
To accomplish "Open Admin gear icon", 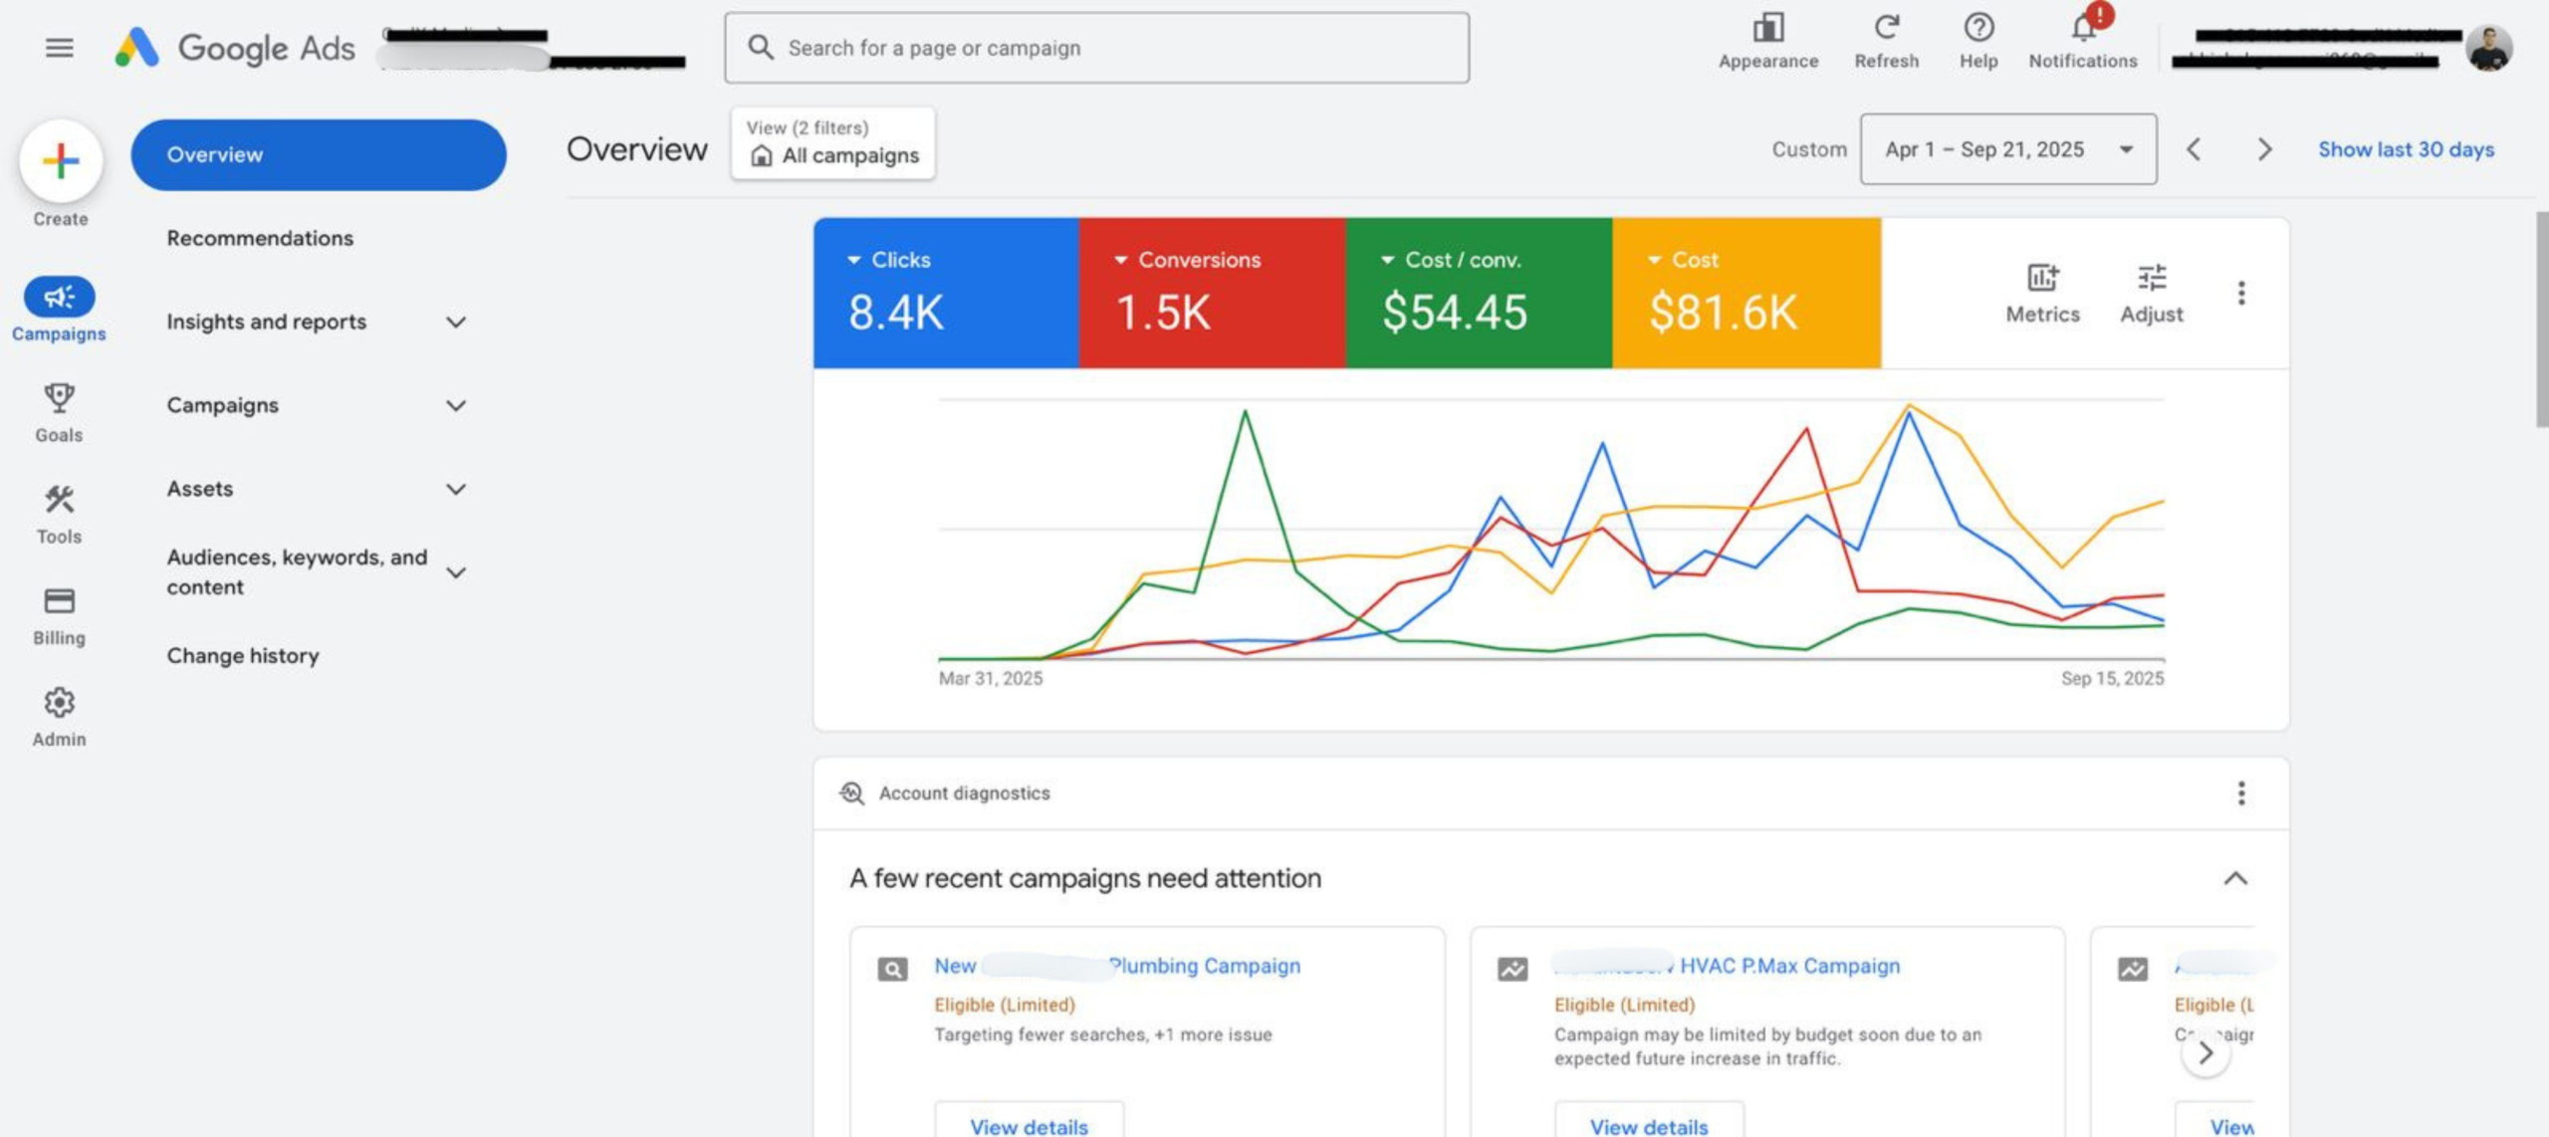I will [x=59, y=703].
